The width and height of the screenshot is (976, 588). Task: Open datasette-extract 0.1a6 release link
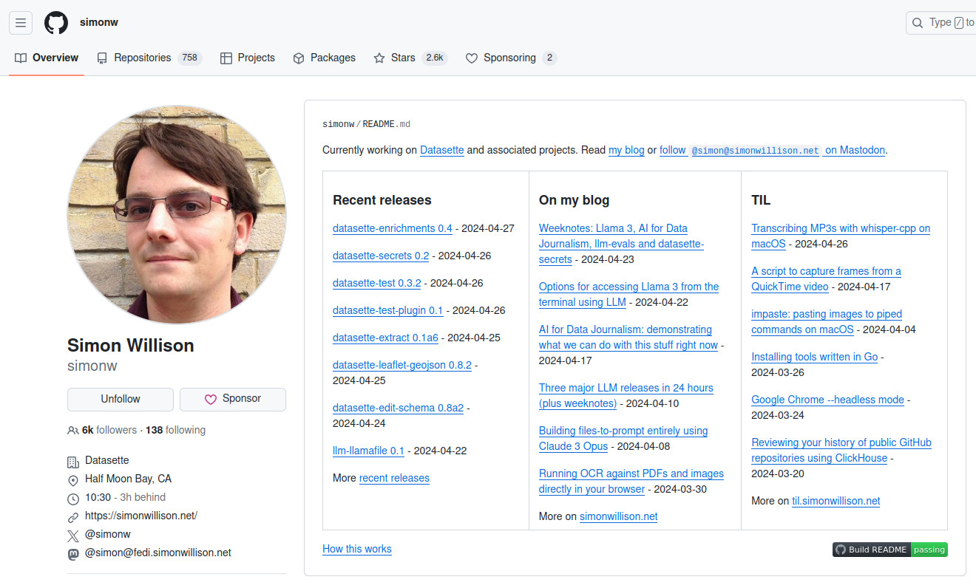coord(385,338)
